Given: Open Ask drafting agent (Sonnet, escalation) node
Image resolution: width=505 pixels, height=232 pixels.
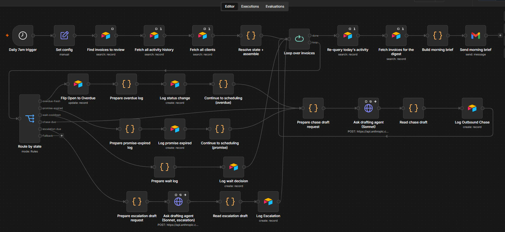Looking at the screenshot, I should coord(178,202).
